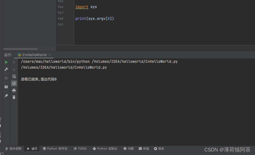The image size is (255, 155).
Task: Toggle the restore layout icon
Action: click(x=6, y=87)
